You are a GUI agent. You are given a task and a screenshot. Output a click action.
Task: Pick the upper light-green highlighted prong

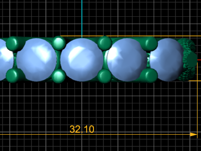[59, 43]
